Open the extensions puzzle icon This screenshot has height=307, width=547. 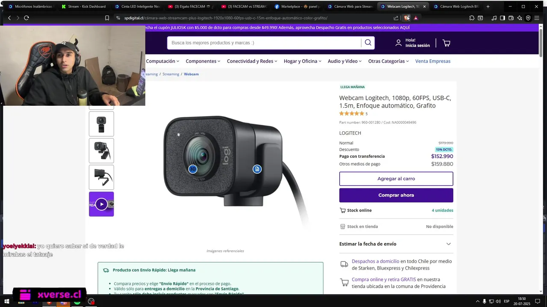tap(472, 18)
